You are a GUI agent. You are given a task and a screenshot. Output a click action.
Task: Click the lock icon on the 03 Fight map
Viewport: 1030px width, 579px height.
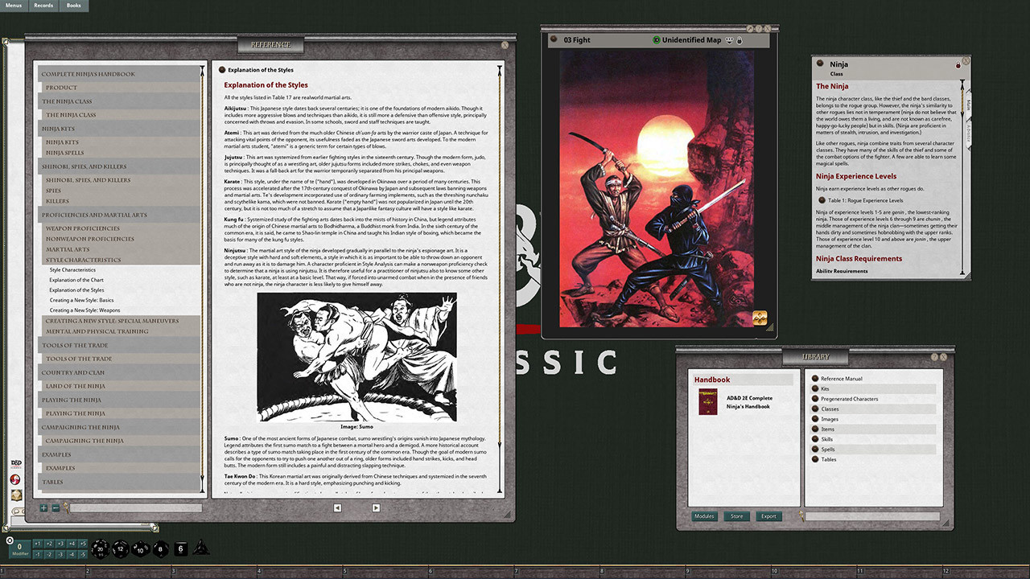(740, 39)
